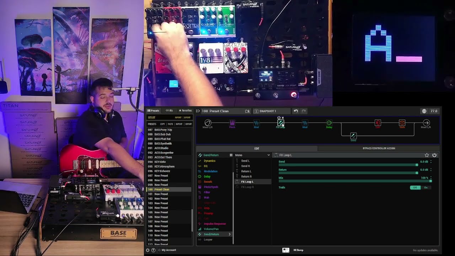Choose the Impulse Response category
The height and width of the screenshot is (256, 455).
(215, 224)
